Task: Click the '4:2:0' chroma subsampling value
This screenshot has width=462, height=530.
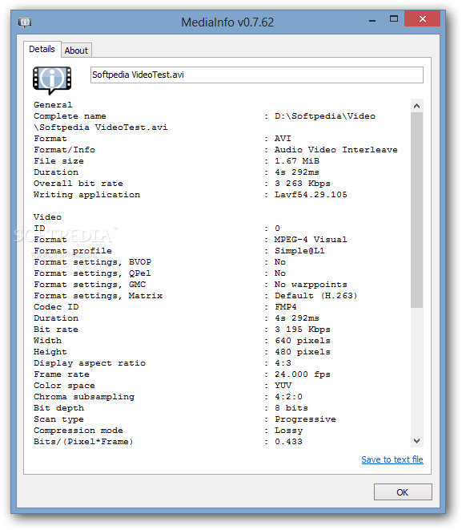Action: (x=288, y=396)
